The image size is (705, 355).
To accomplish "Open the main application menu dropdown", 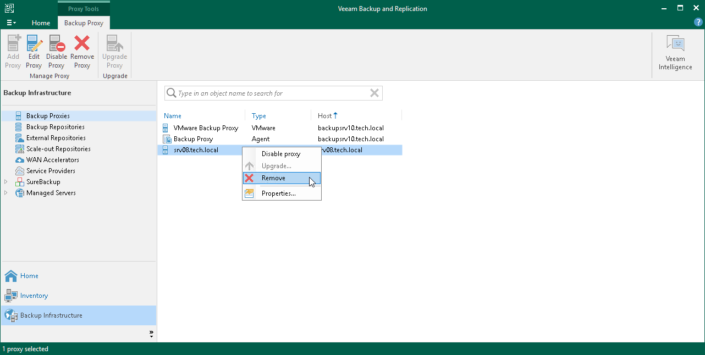I will pos(11,23).
